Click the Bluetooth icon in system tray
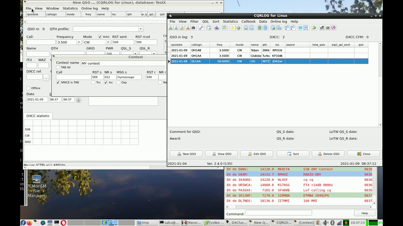403x226 pixels. (332, 223)
